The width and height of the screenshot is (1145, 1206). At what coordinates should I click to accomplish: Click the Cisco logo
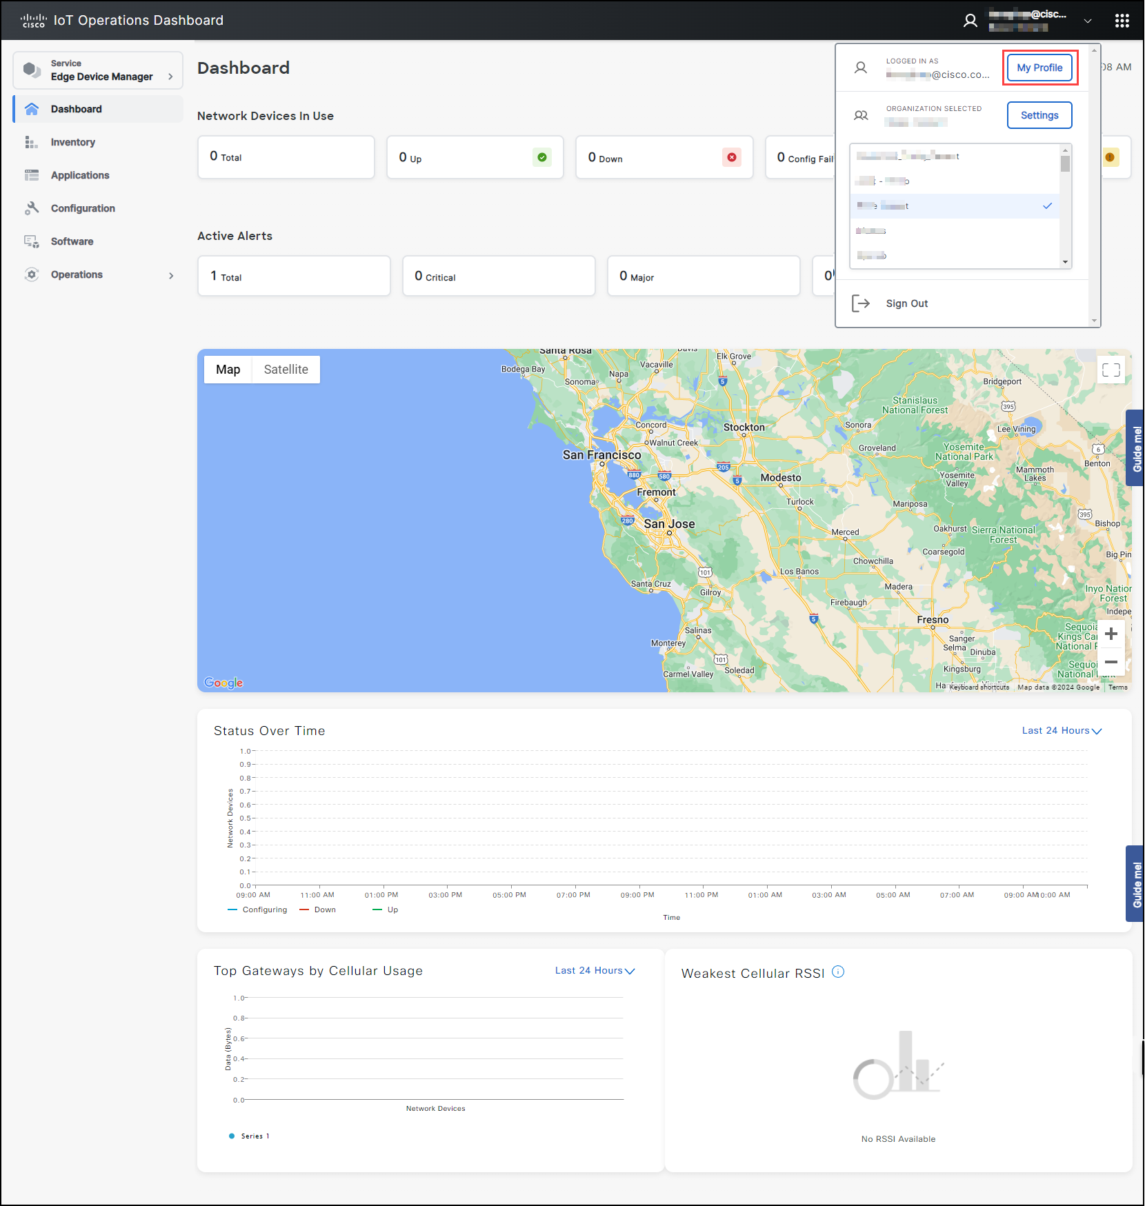pyautogui.click(x=33, y=21)
